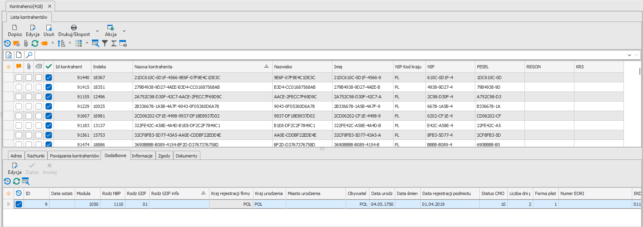643x227 pixels.
Task: Uncheck the checkbox in the Dodatkowe row ID 9
Action: tap(19, 204)
